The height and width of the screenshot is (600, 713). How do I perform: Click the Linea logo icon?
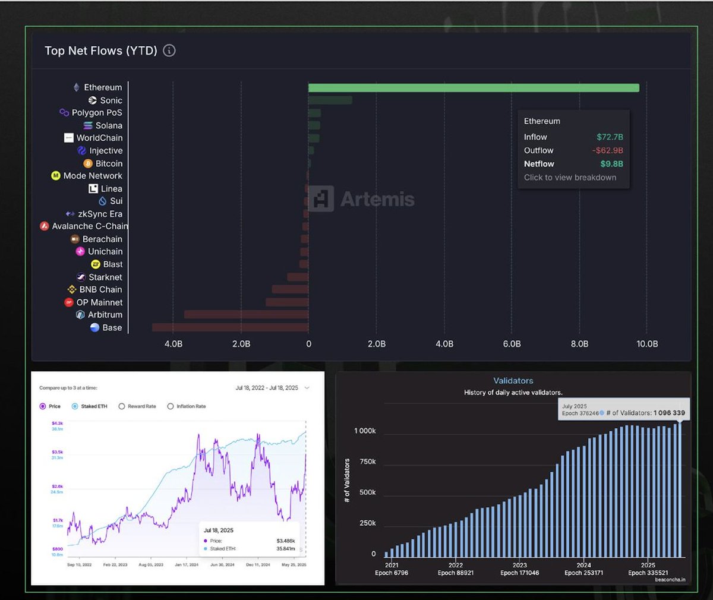pos(93,188)
